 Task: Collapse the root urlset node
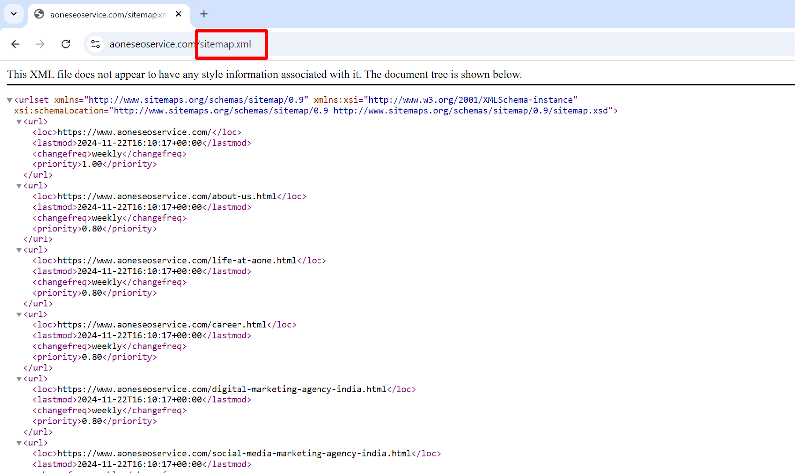point(9,100)
